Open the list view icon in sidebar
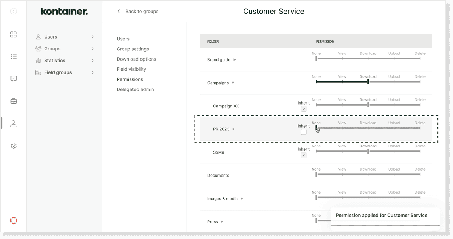This screenshot has height=239, width=453. click(13, 57)
